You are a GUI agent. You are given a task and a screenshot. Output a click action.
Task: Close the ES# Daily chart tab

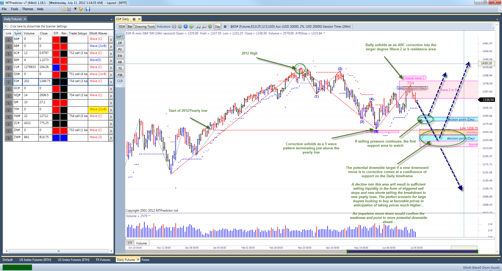pos(139,19)
